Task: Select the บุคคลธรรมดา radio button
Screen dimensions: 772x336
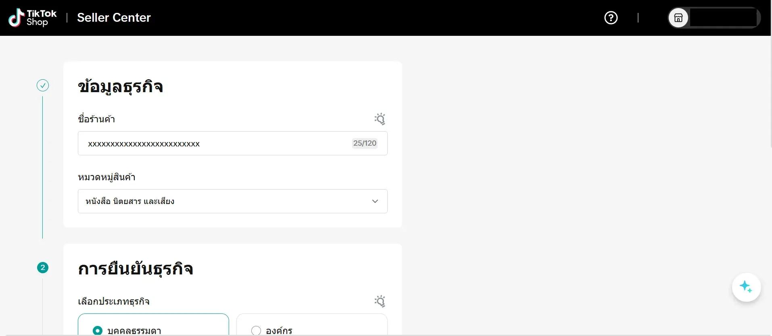Action: tap(98, 331)
